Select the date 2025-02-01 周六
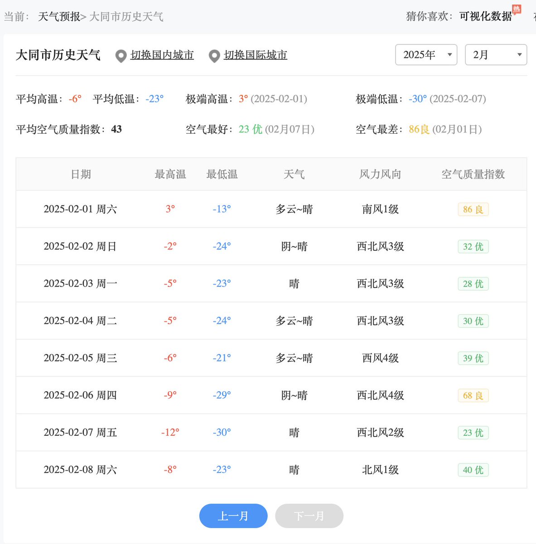The height and width of the screenshot is (544, 536). 80,209
